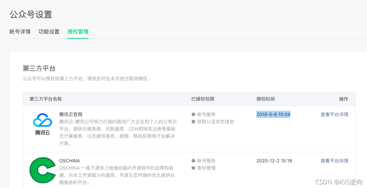
Task: Click the date 2020-12-2 15:19
Action: tap(274, 161)
